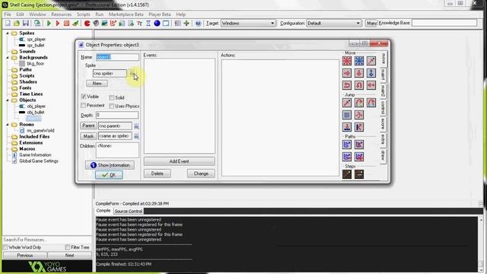Click the Create Sprite Pac-Man toolbar icon
487x274 pixels.
88,24
